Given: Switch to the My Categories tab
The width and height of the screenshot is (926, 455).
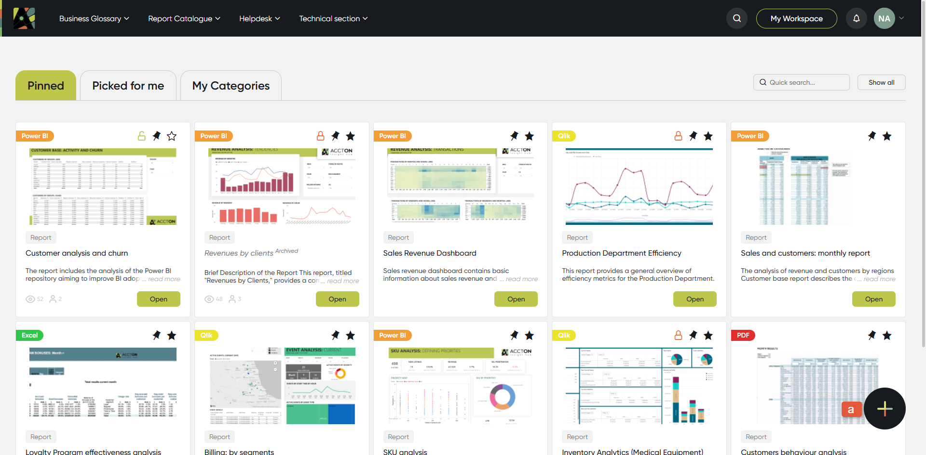Looking at the screenshot, I should tap(231, 86).
